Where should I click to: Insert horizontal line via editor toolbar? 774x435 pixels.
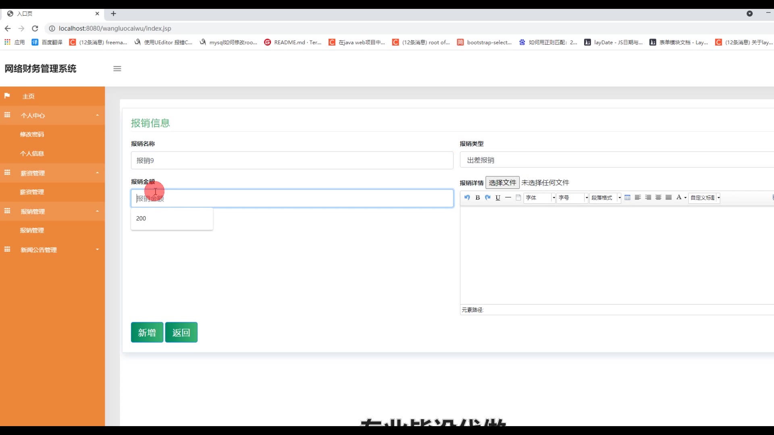508,197
